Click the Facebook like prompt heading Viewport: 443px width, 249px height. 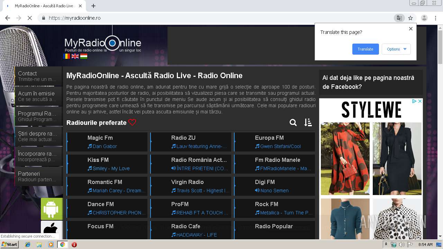pos(368,82)
